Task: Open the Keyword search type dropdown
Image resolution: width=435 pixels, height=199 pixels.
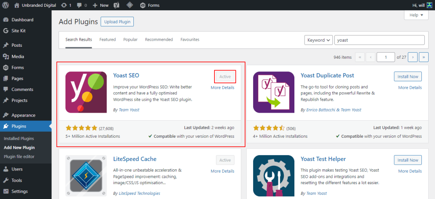Action: point(319,40)
